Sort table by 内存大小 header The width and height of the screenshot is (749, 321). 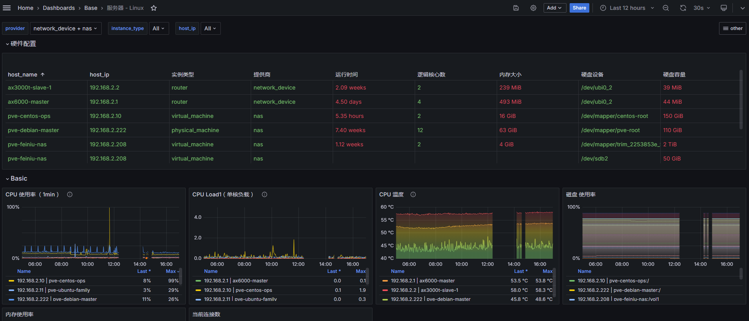pos(510,75)
